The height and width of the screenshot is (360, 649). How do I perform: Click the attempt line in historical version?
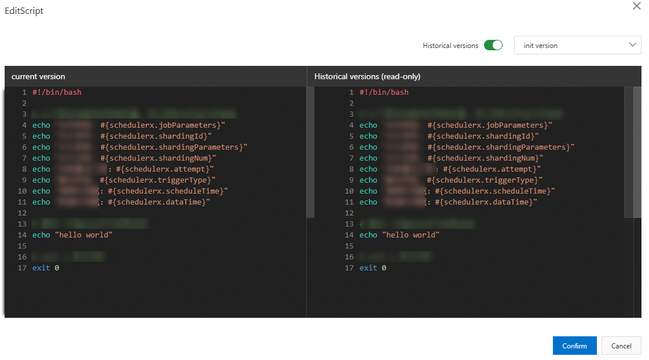tap(450, 169)
